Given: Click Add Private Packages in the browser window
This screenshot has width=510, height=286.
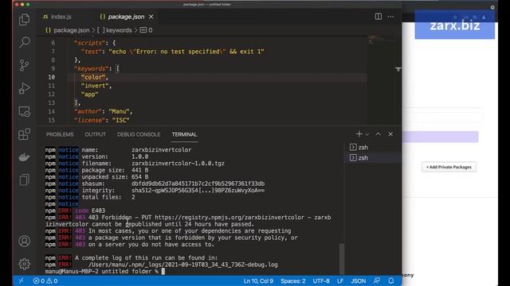Looking at the screenshot, I should pos(449,167).
